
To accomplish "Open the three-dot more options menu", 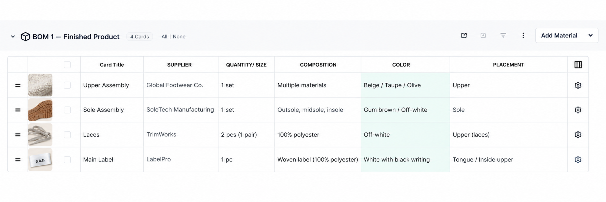I will (x=523, y=35).
